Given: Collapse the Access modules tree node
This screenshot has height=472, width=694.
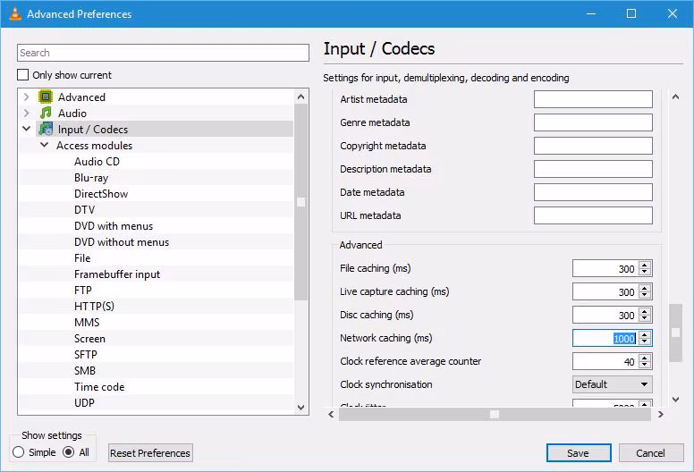Looking at the screenshot, I should [x=44, y=146].
